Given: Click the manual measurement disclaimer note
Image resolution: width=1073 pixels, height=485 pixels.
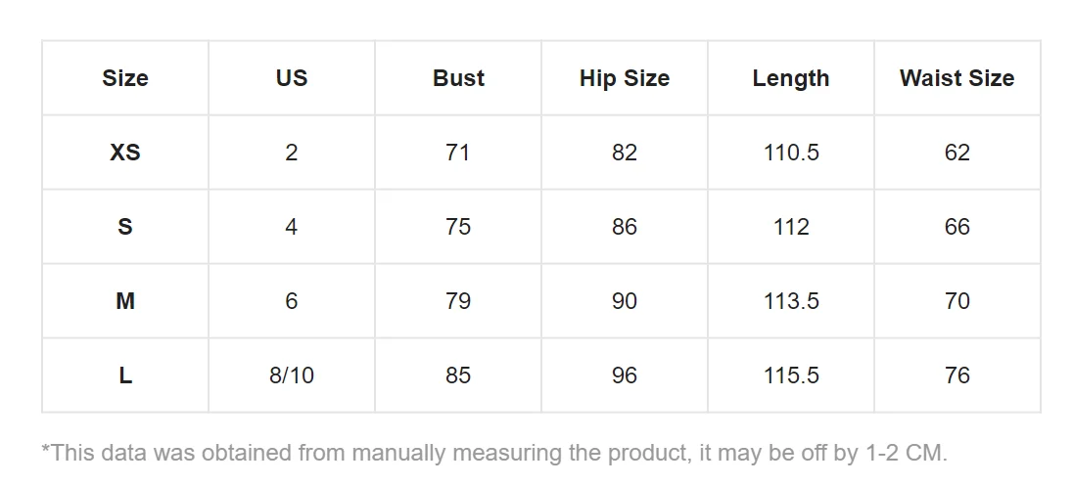Looking at the screenshot, I should tap(494, 453).
